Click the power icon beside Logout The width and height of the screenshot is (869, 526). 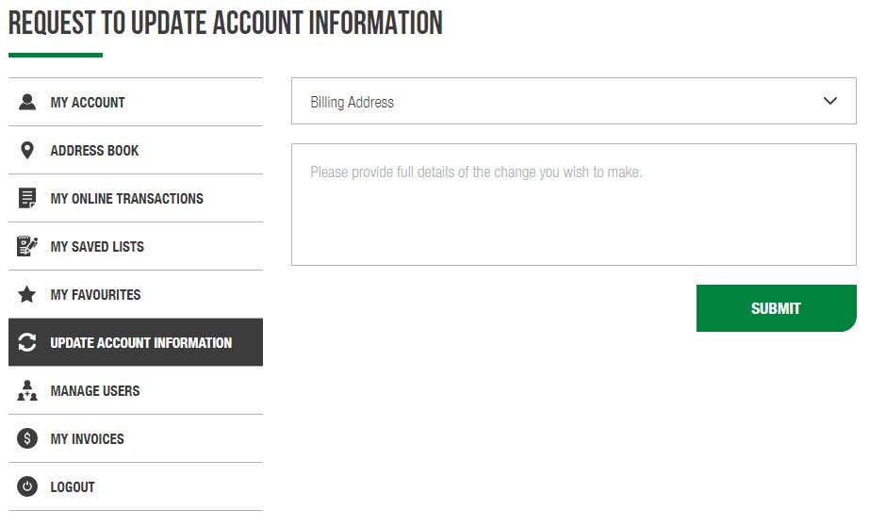pyautogui.click(x=27, y=486)
